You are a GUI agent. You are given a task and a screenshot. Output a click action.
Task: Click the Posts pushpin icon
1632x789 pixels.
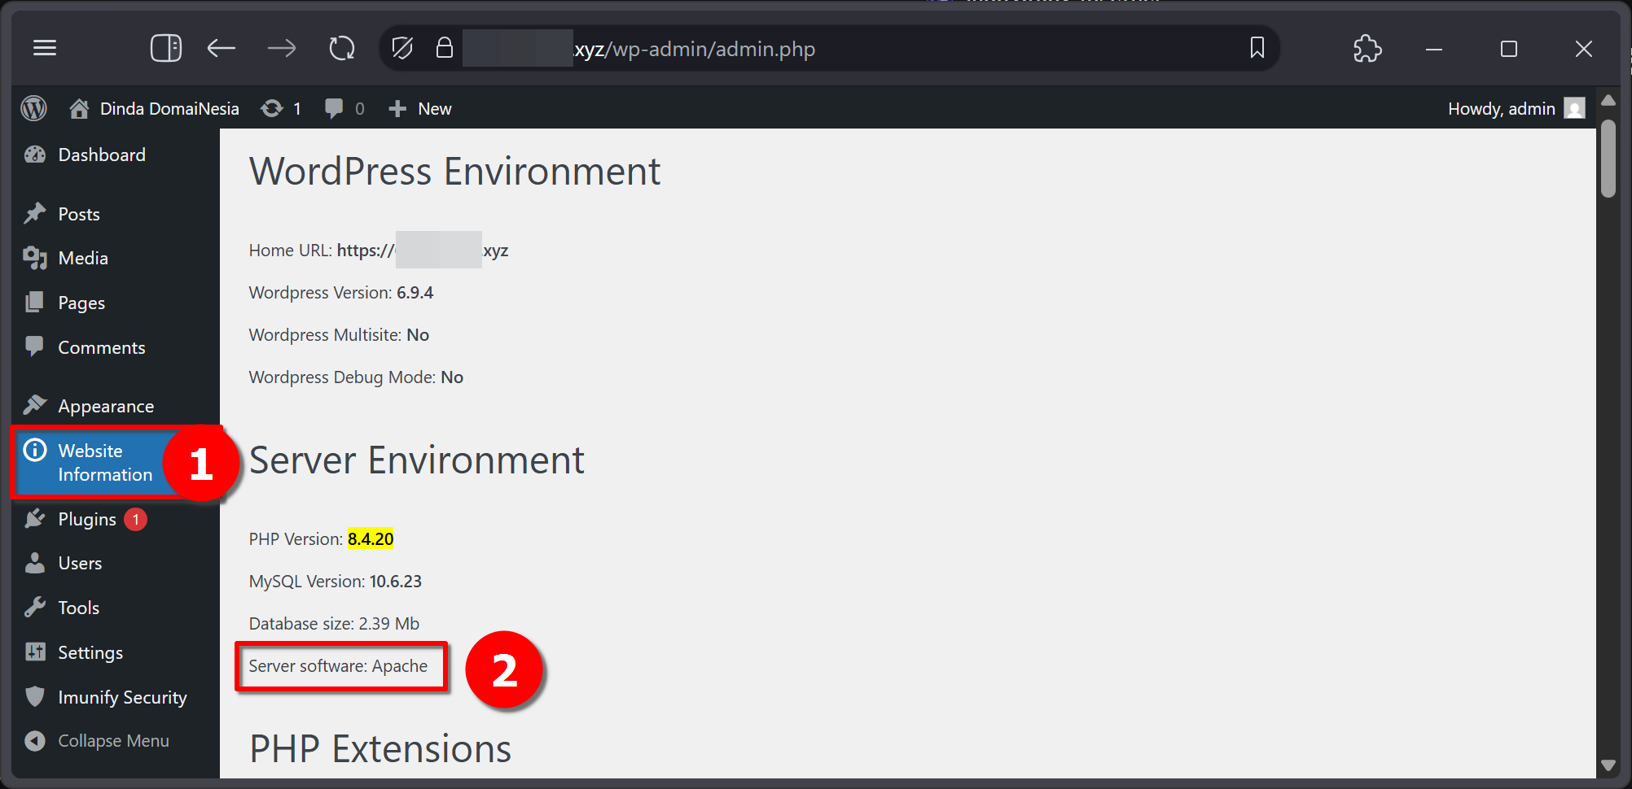click(35, 213)
